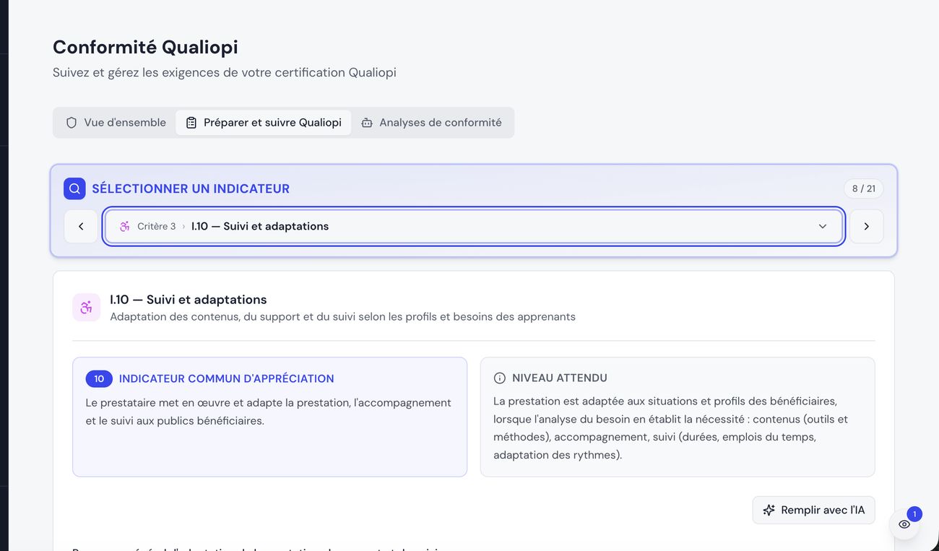Click the robot icon beside Analyses de conformité

[x=367, y=123]
